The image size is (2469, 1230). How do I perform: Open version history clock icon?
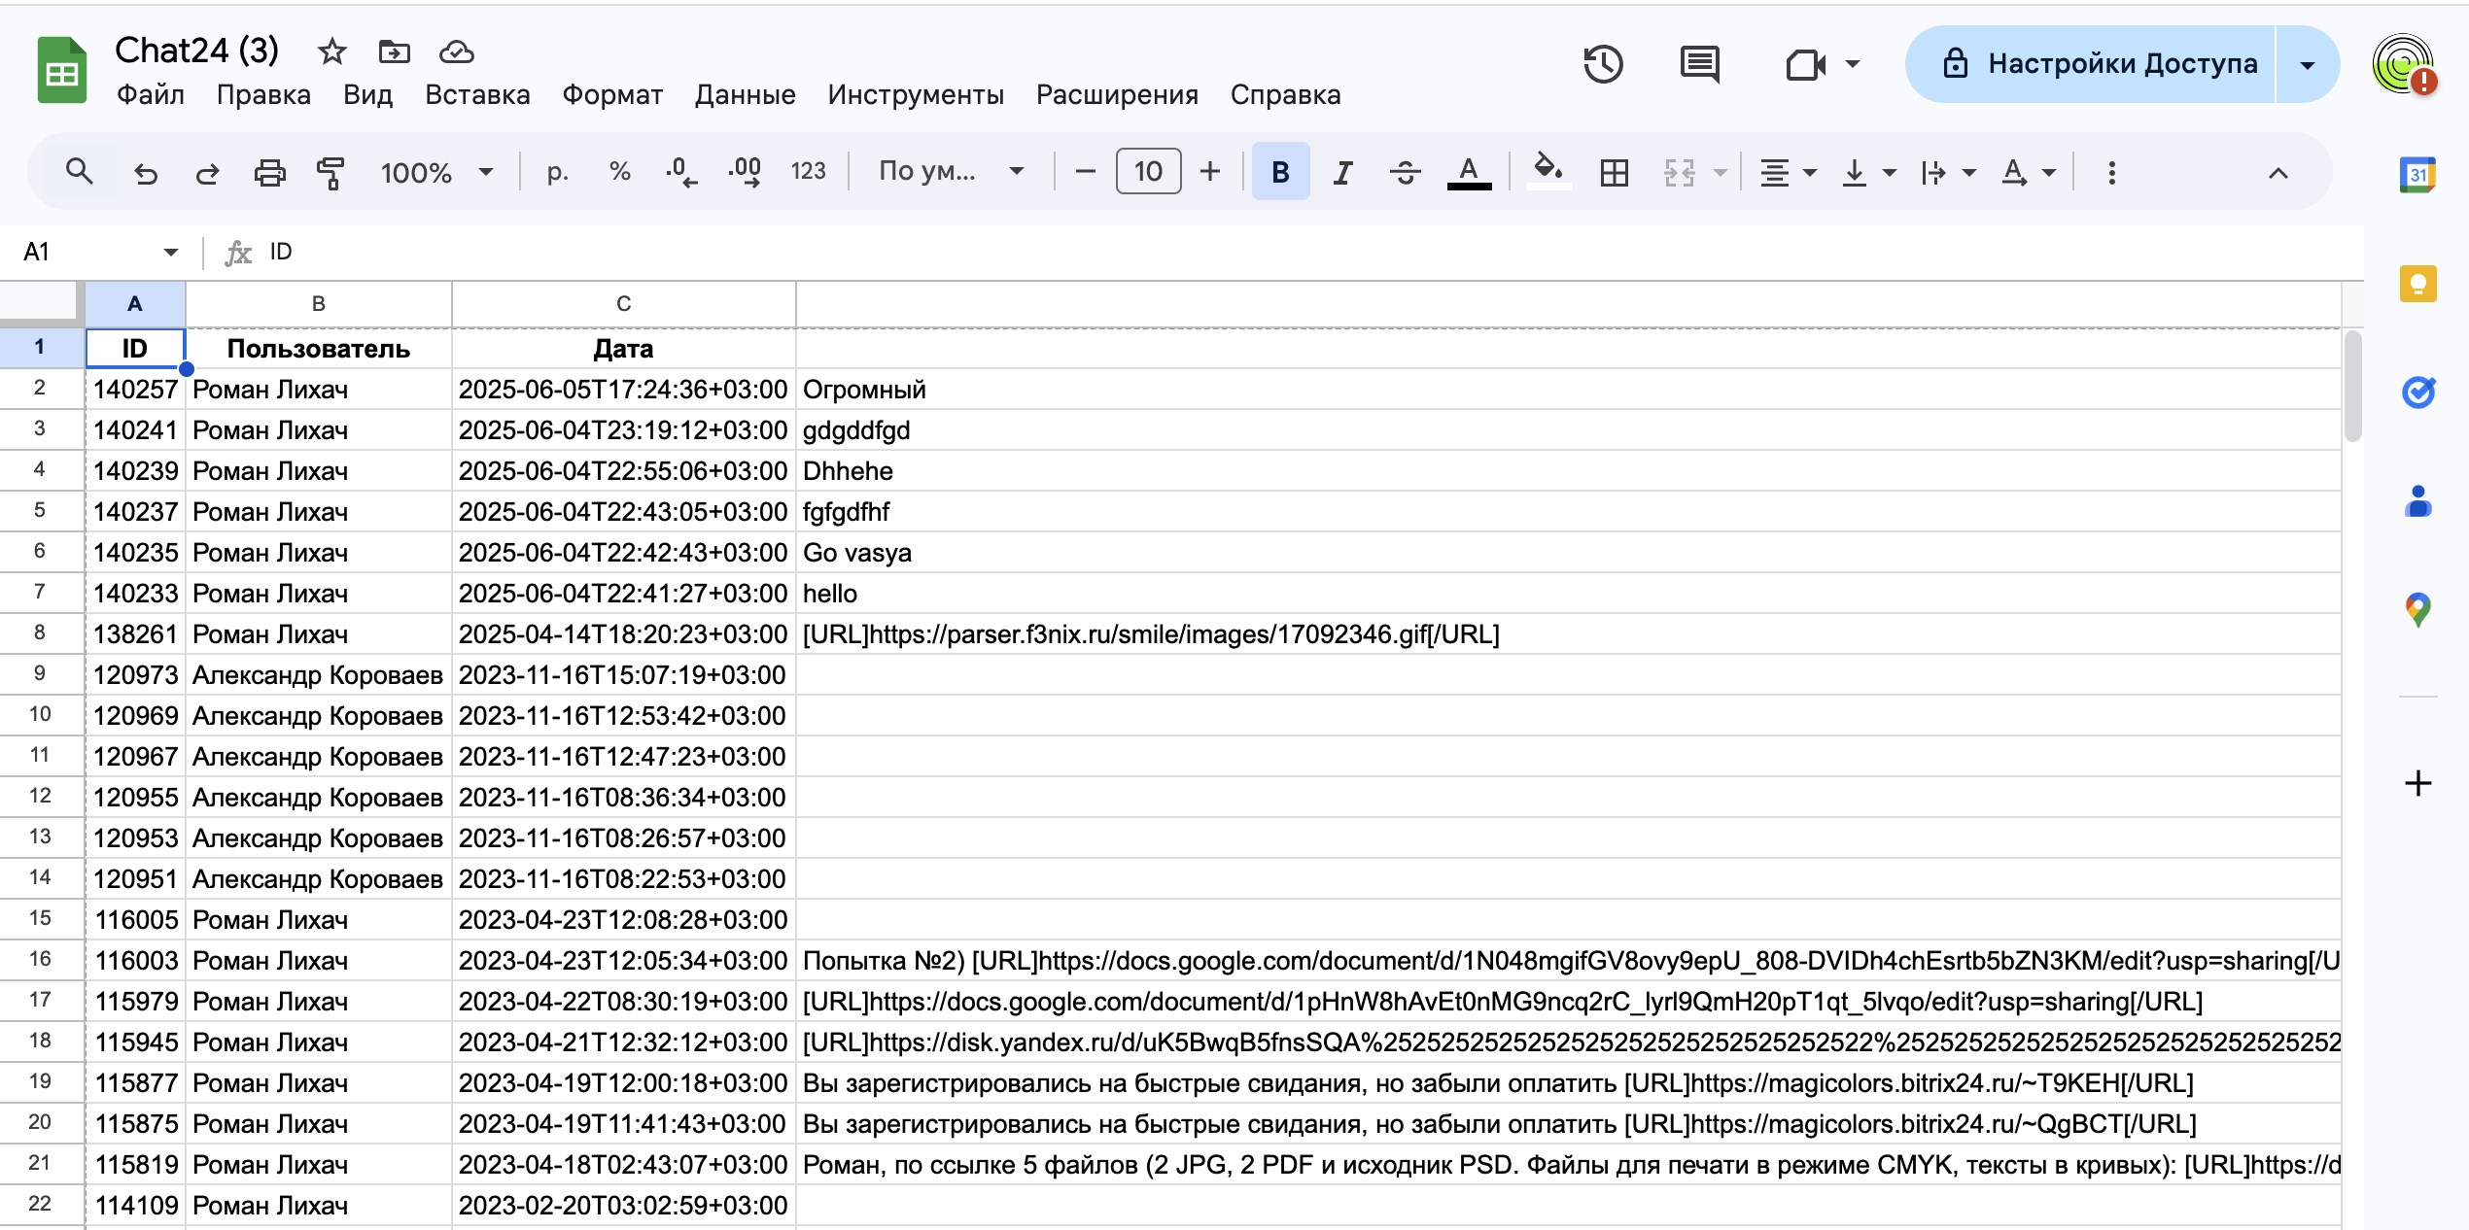point(1603,64)
